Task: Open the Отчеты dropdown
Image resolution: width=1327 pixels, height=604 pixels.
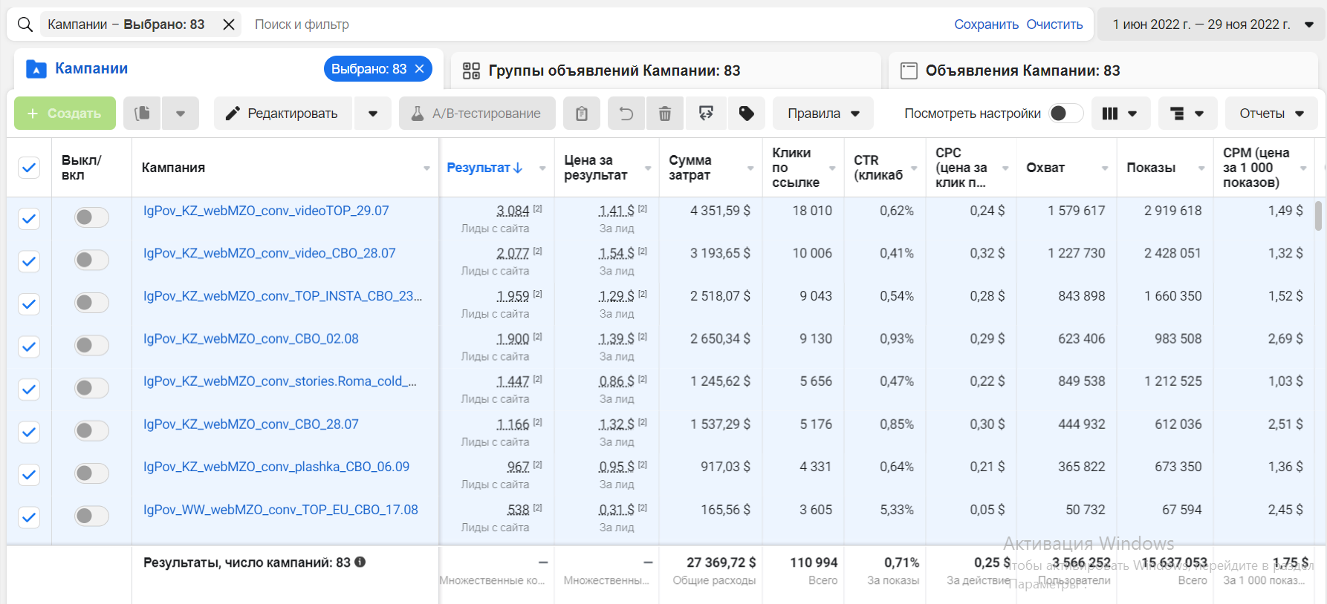Action: click(1271, 114)
